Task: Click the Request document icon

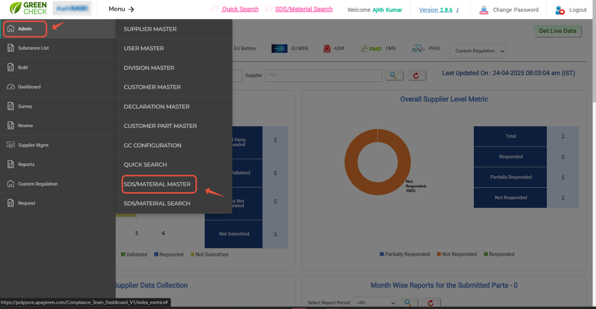Action: [11, 203]
